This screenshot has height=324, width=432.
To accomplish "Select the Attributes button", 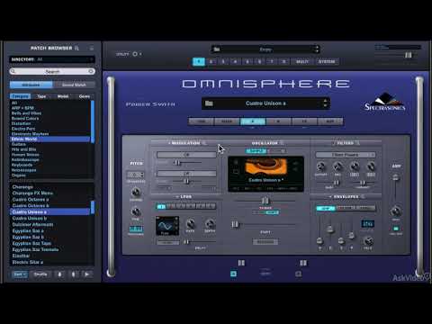I will (31, 85).
